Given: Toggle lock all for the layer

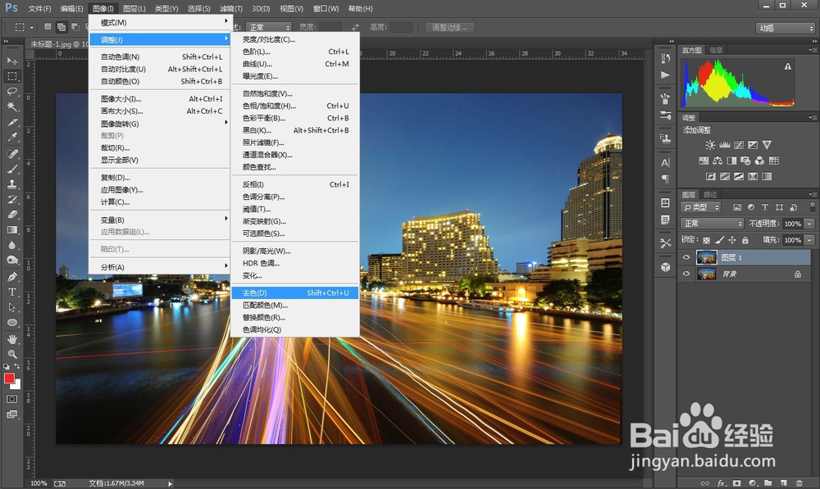Looking at the screenshot, I should [745, 240].
